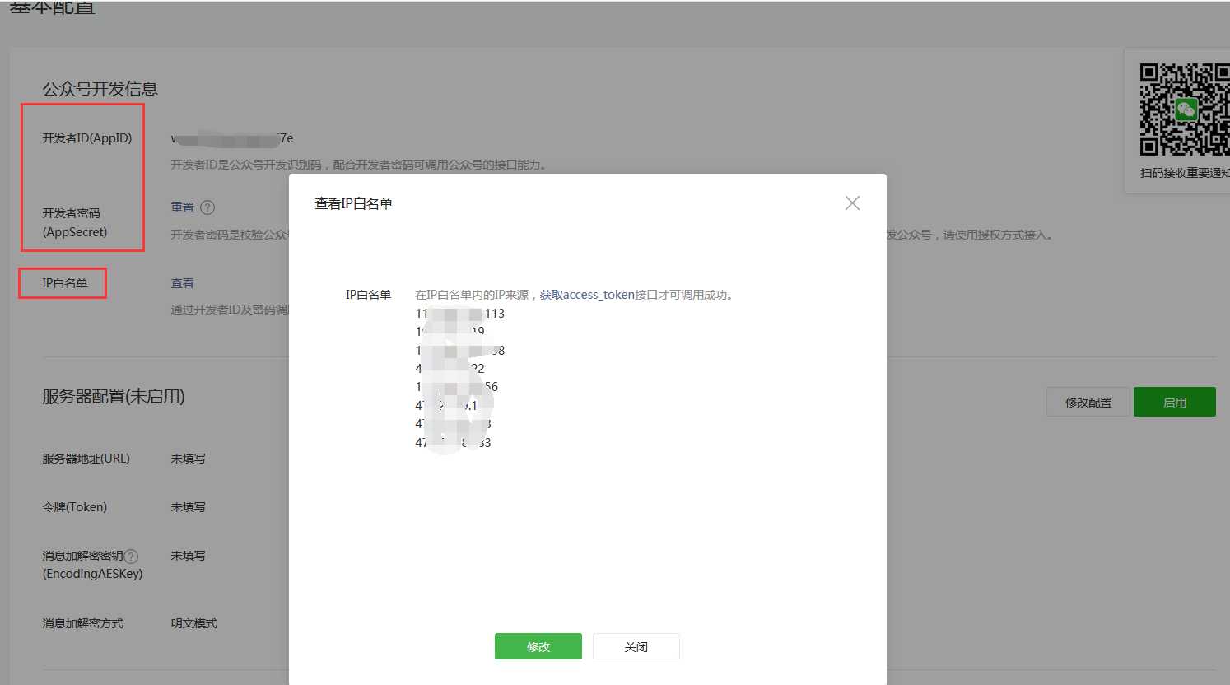Enable server configuration via 启用 button
Screen dimensions: 1230x685
[1175, 402]
